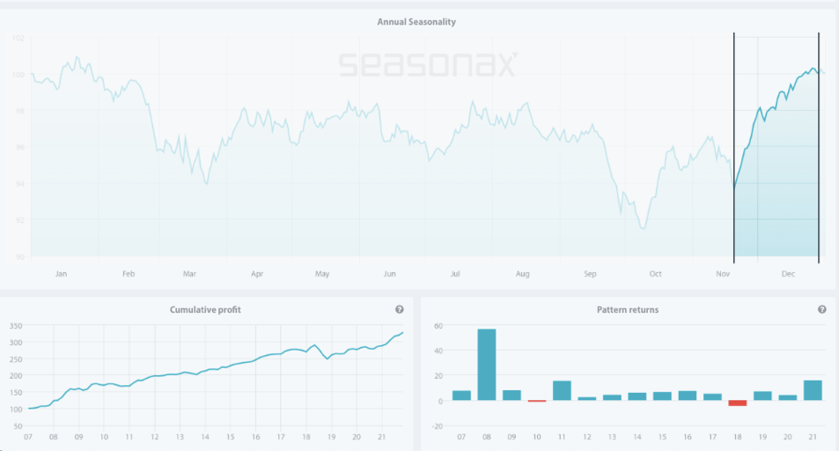Click the Cumulative profit panel title
The height and width of the screenshot is (451, 839).
tap(205, 309)
